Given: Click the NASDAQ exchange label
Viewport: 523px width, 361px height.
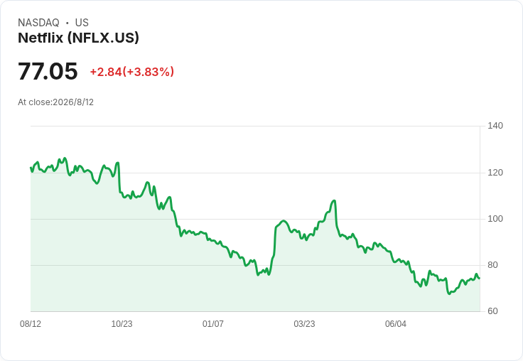Looking at the screenshot, I should point(38,23).
